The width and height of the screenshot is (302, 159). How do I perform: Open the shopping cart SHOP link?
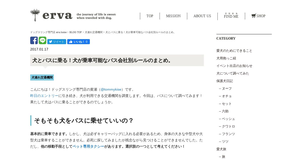point(258,16)
